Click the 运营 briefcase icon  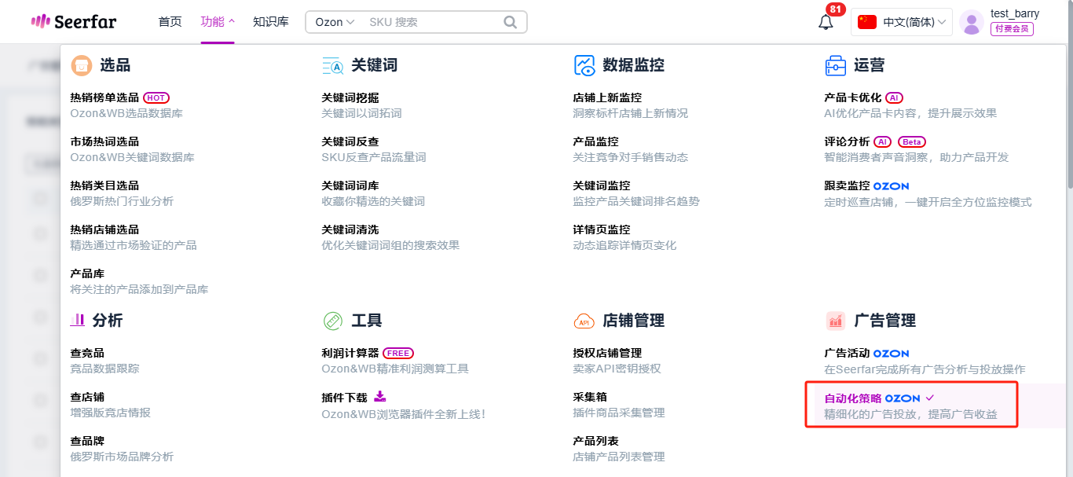835,65
